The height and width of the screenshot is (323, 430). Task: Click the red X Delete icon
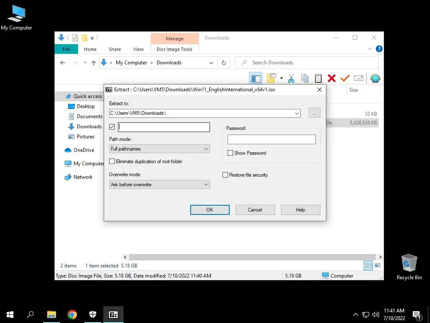point(332,79)
